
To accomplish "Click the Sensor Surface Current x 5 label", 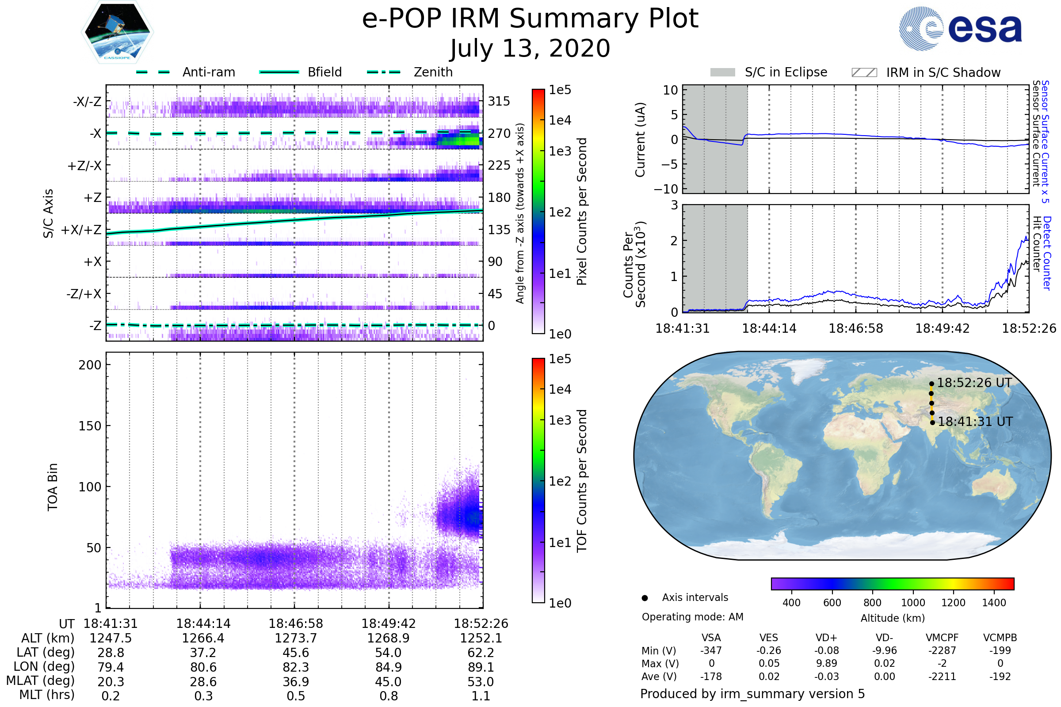I will (1045, 141).
